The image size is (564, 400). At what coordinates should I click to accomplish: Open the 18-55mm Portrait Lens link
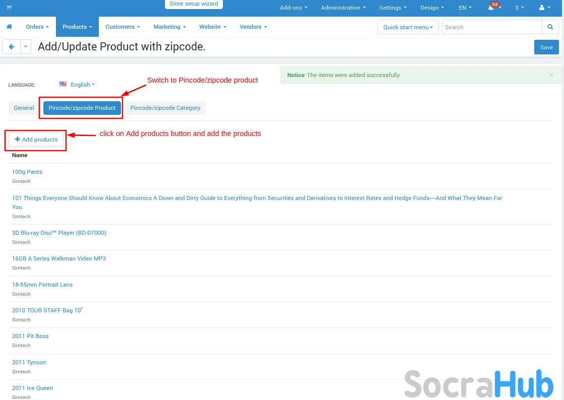pyautogui.click(x=42, y=284)
